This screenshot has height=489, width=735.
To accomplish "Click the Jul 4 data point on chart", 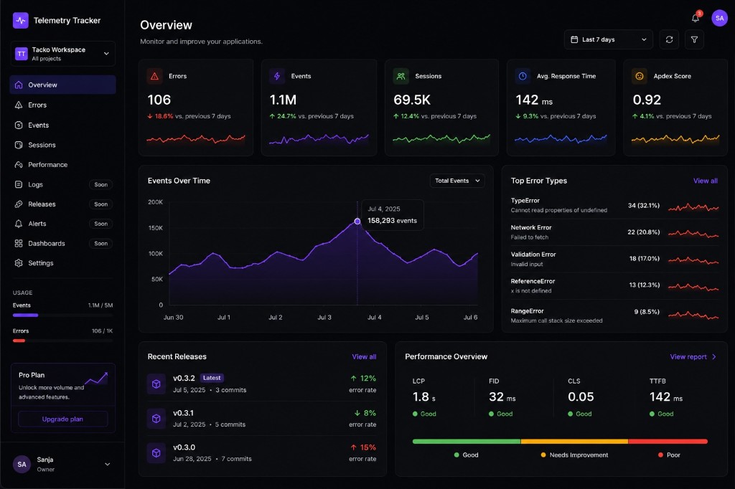I will pos(357,221).
